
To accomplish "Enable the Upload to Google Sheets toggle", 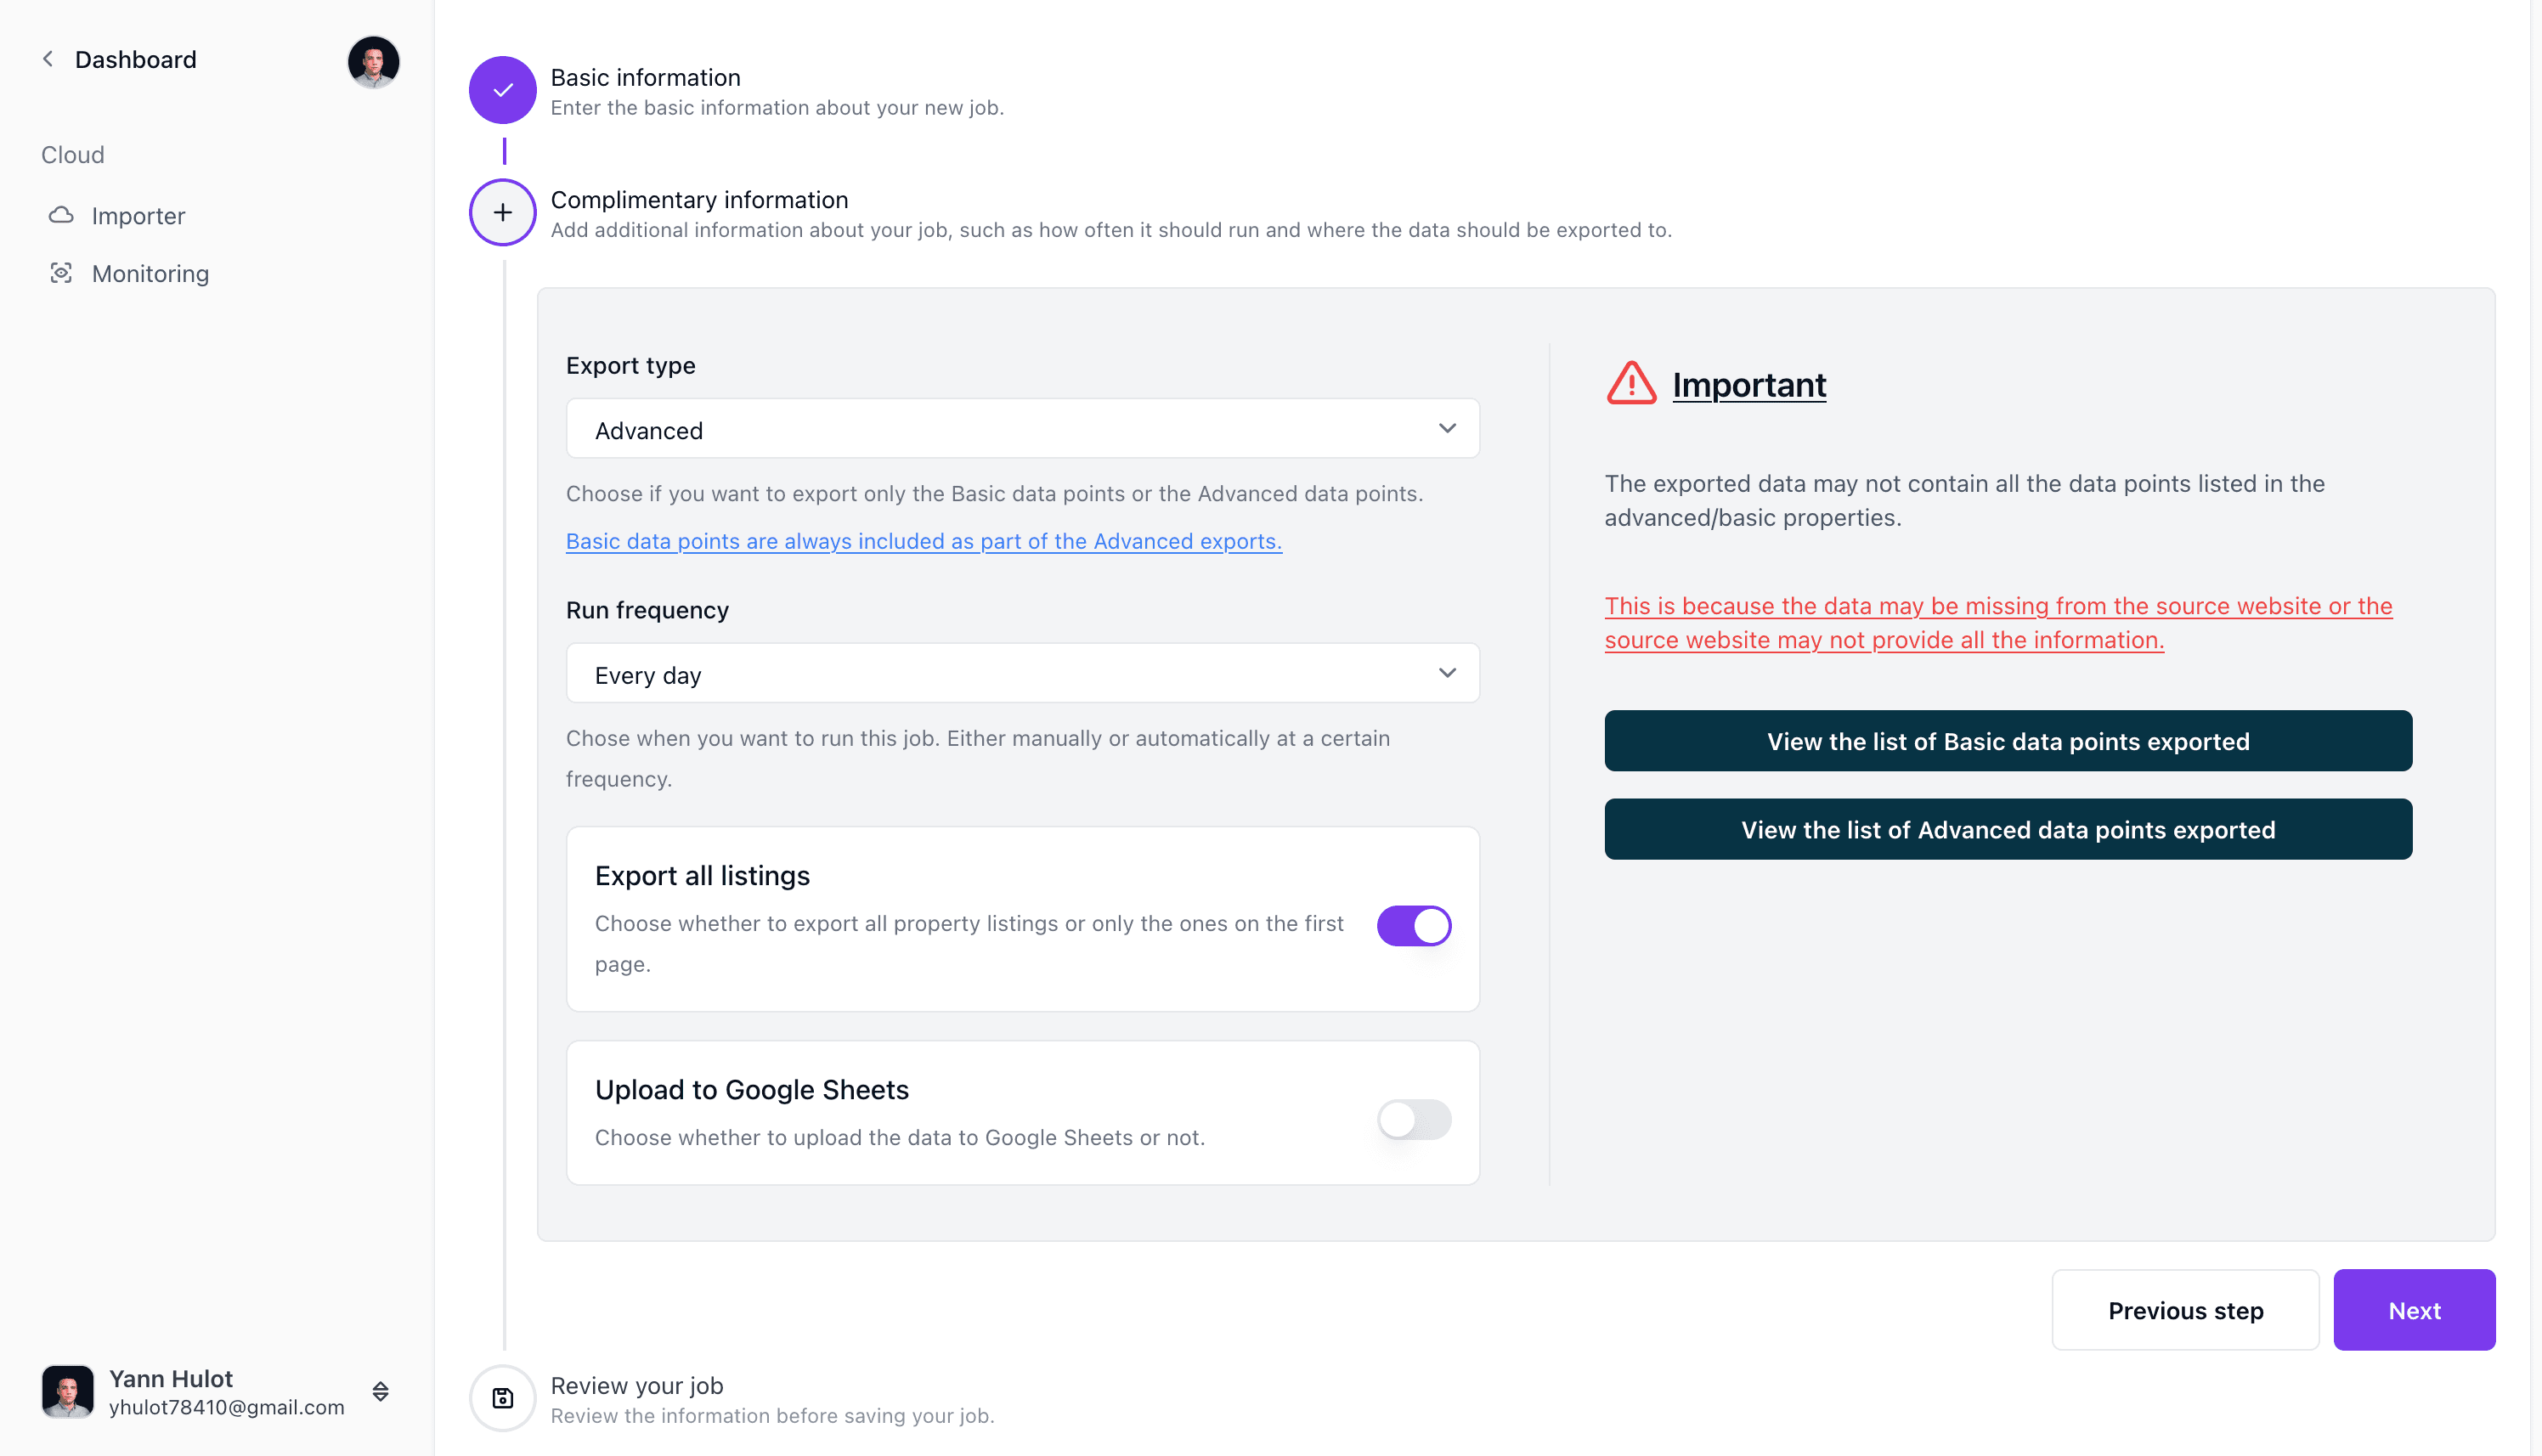I will point(1413,1119).
